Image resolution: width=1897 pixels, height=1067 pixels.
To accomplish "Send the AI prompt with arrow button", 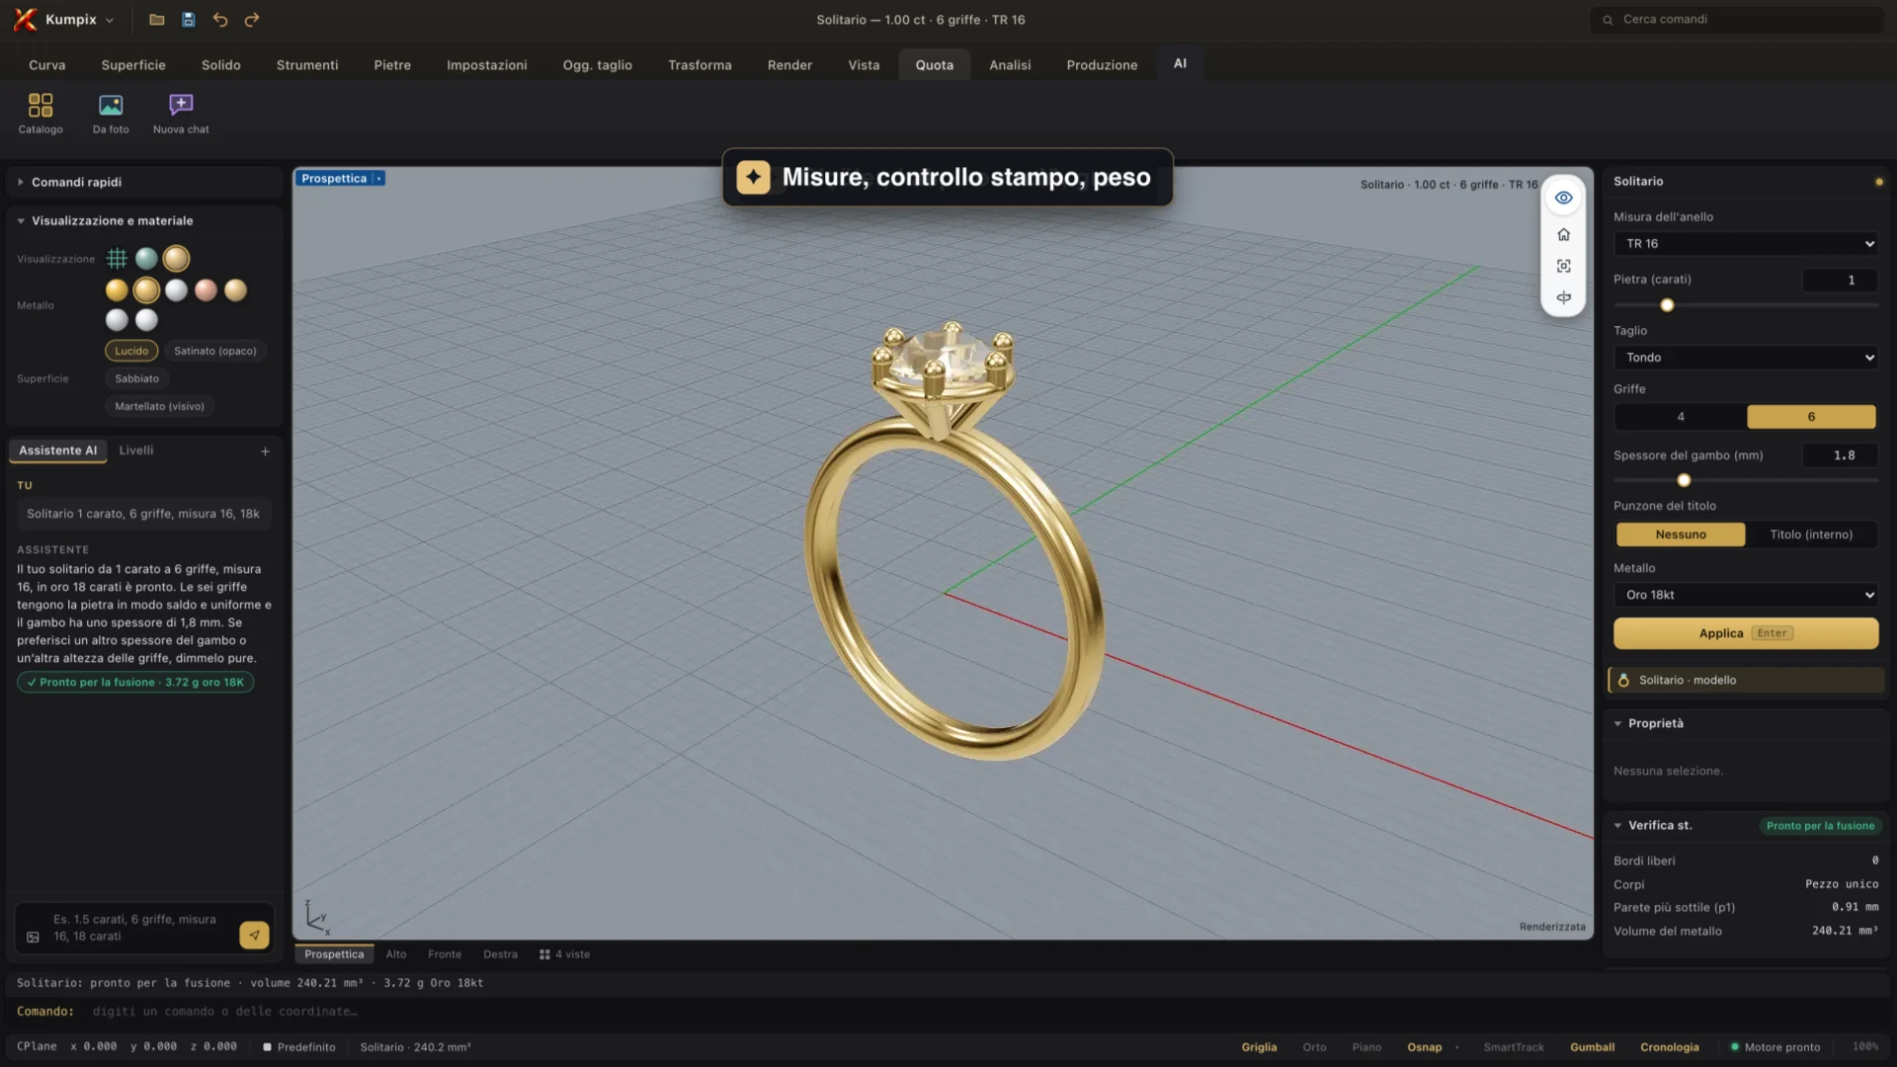I will click(254, 935).
